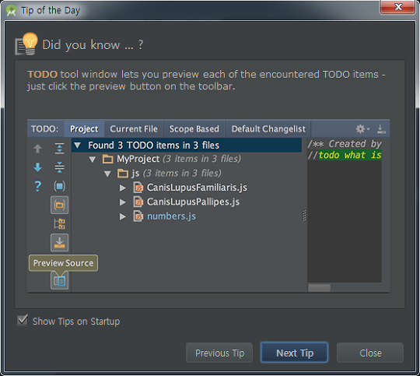
Task: Open the blue question mark help icon
Action: tap(38, 186)
